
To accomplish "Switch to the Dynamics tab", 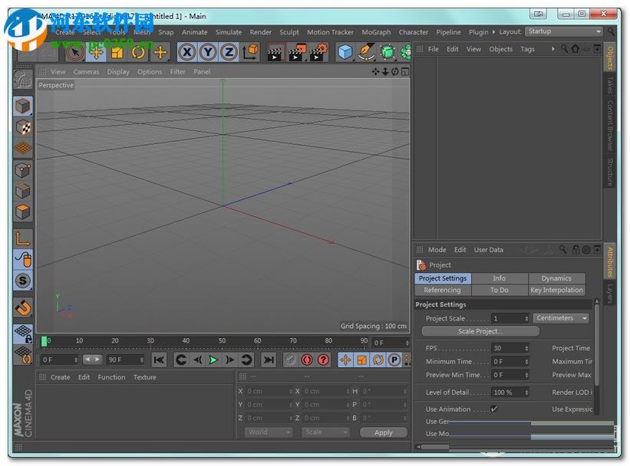I will [557, 278].
